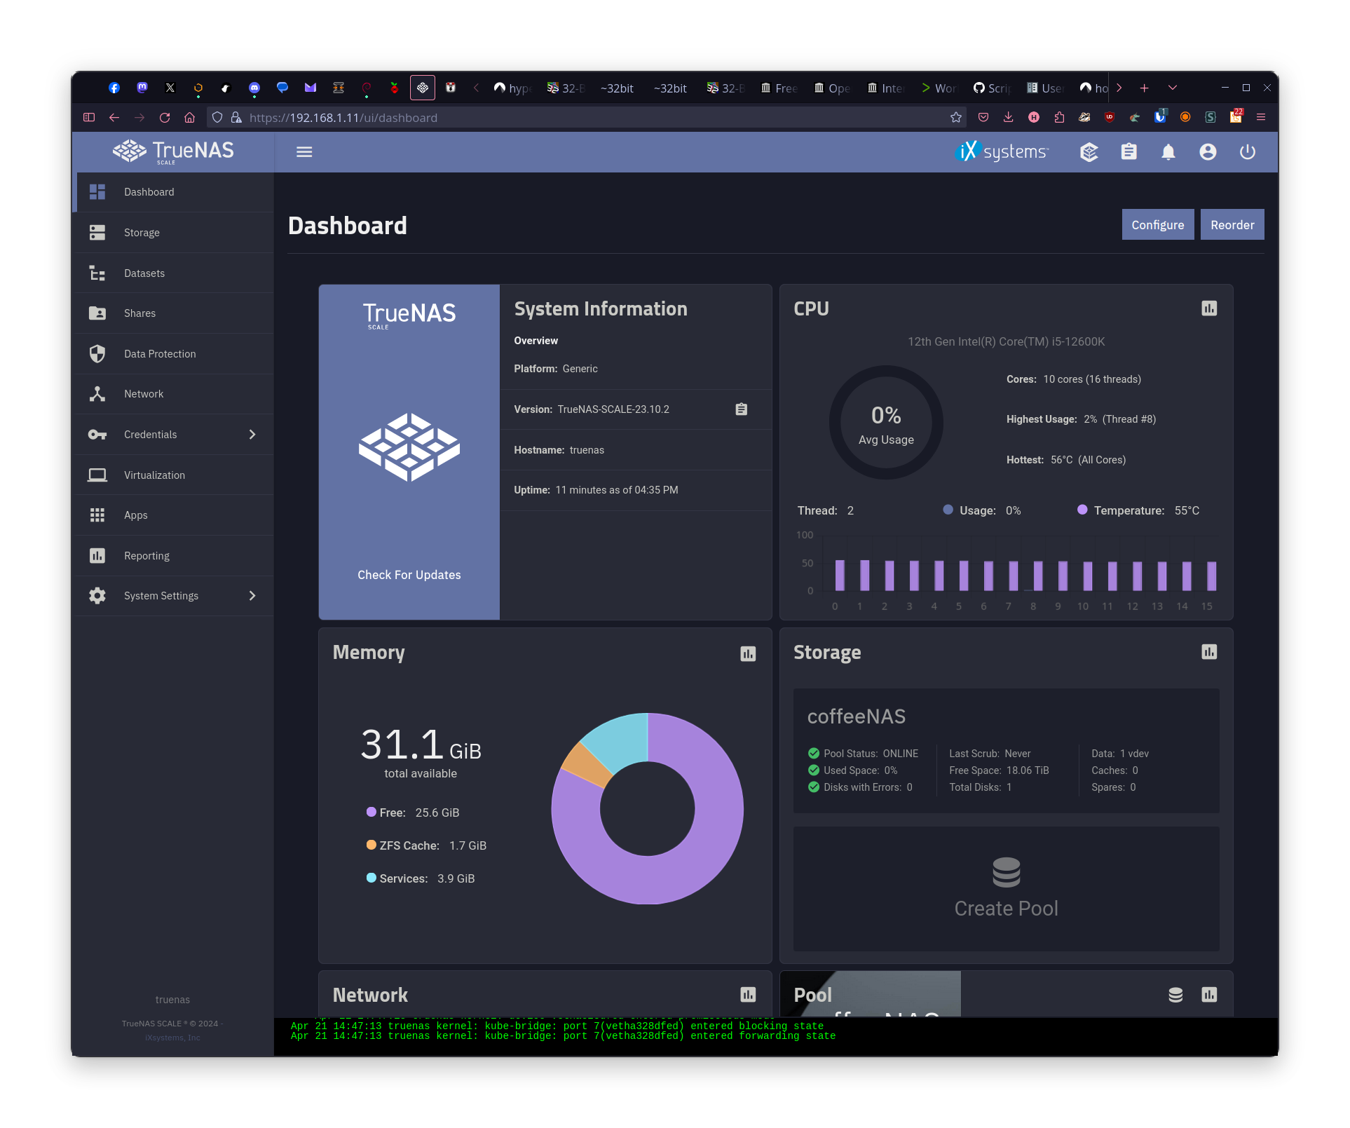Image resolution: width=1350 pixels, height=1128 pixels.
Task: Open the user account settings icon
Action: [1207, 152]
